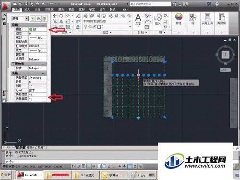Click the search keyword input field
The height and width of the screenshot is (180, 240).
(150, 4)
